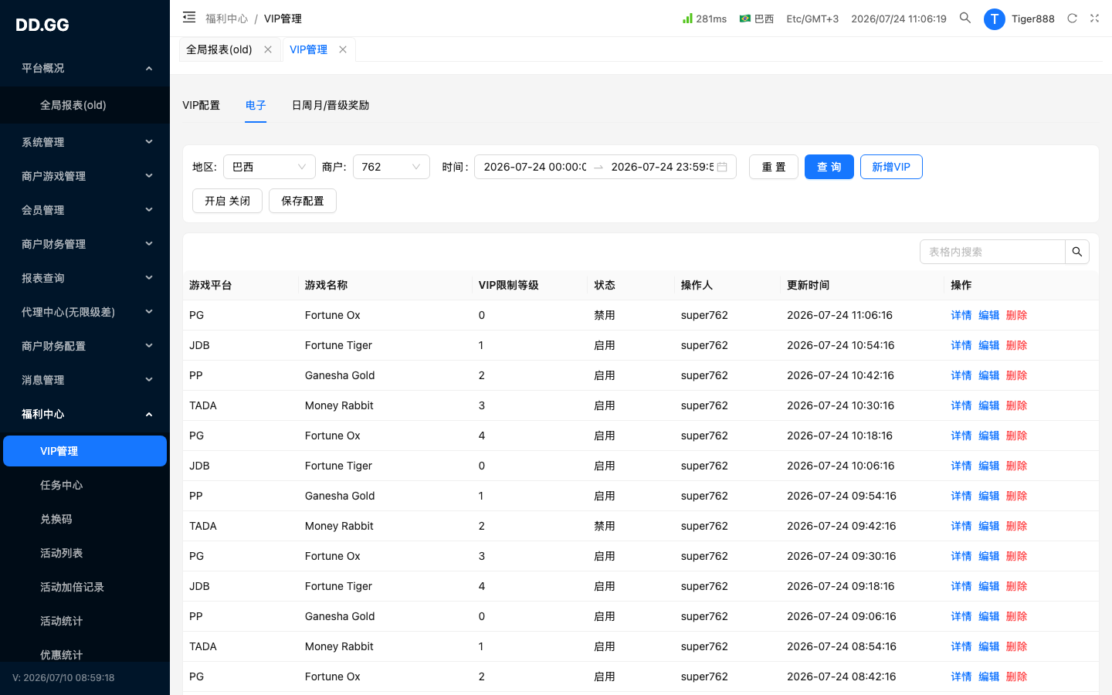Screen dimensions: 1112x695
Task: Switch to the 日周月/晋级奖励 tab
Action: [331, 105]
